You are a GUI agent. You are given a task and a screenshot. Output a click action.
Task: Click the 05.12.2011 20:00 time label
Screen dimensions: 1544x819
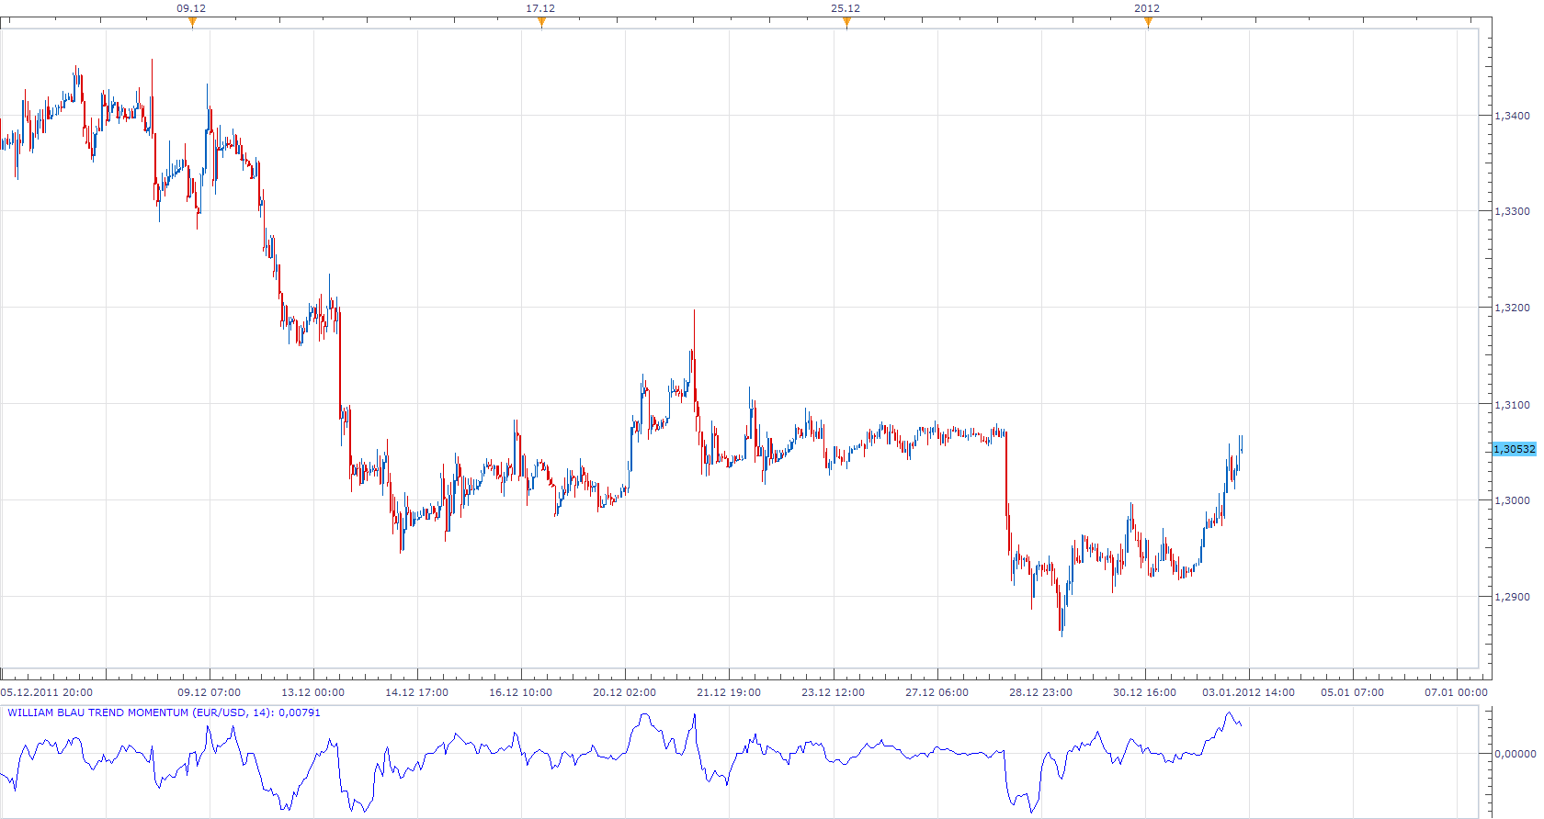point(47,692)
